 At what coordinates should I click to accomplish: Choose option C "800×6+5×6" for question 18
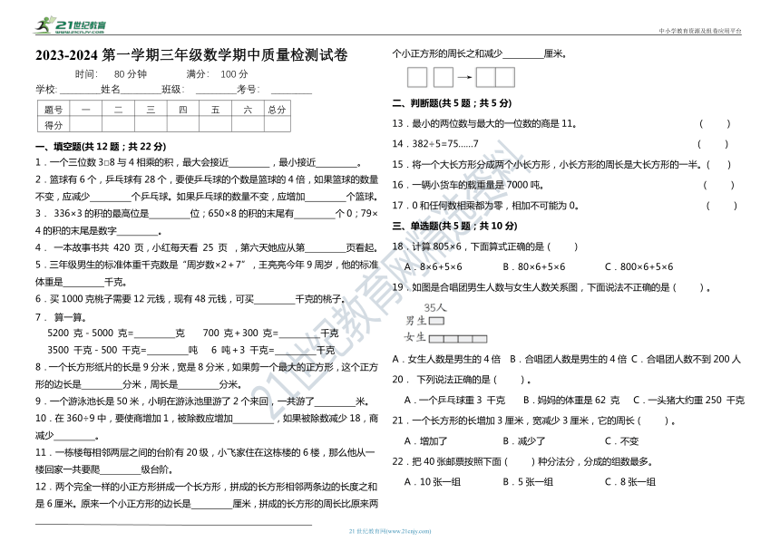pyautogui.click(x=639, y=267)
